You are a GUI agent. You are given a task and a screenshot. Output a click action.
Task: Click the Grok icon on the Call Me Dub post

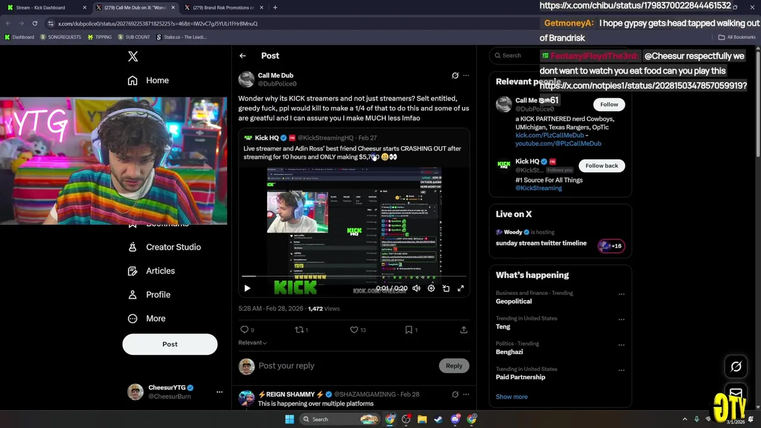455,75
